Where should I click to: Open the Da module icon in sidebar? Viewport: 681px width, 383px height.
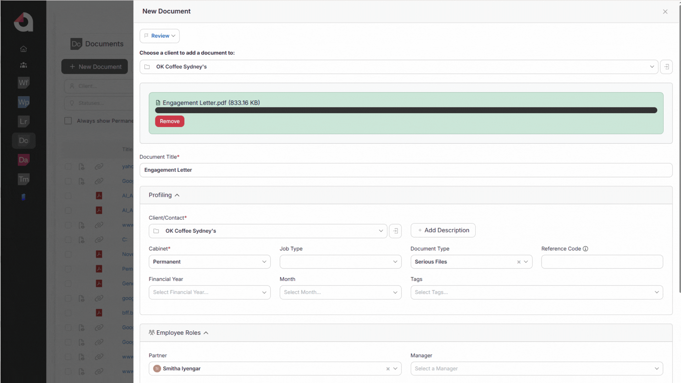pos(23,160)
